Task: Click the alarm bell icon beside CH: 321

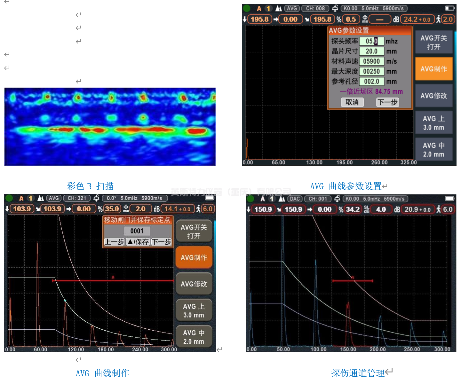Action: pyautogui.click(x=96, y=198)
